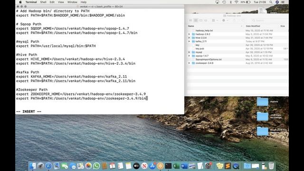Image resolution: width=304 pixels, height=171 pixels.
Task: Open Photos app in the Dock
Action: [88, 166]
